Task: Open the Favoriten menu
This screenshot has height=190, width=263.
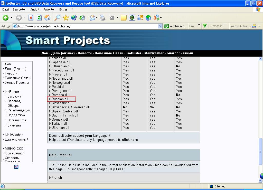Action: 49,9
